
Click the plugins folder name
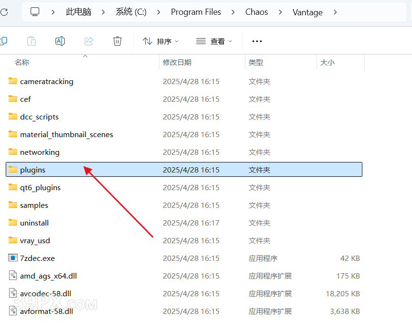coord(32,170)
